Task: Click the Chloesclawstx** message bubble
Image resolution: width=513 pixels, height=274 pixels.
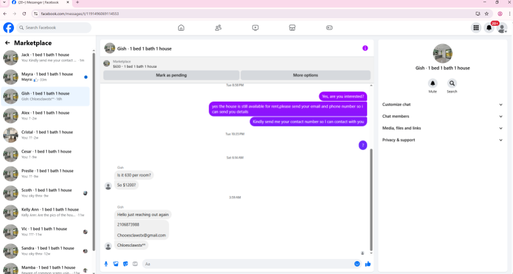Action: pos(131,245)
